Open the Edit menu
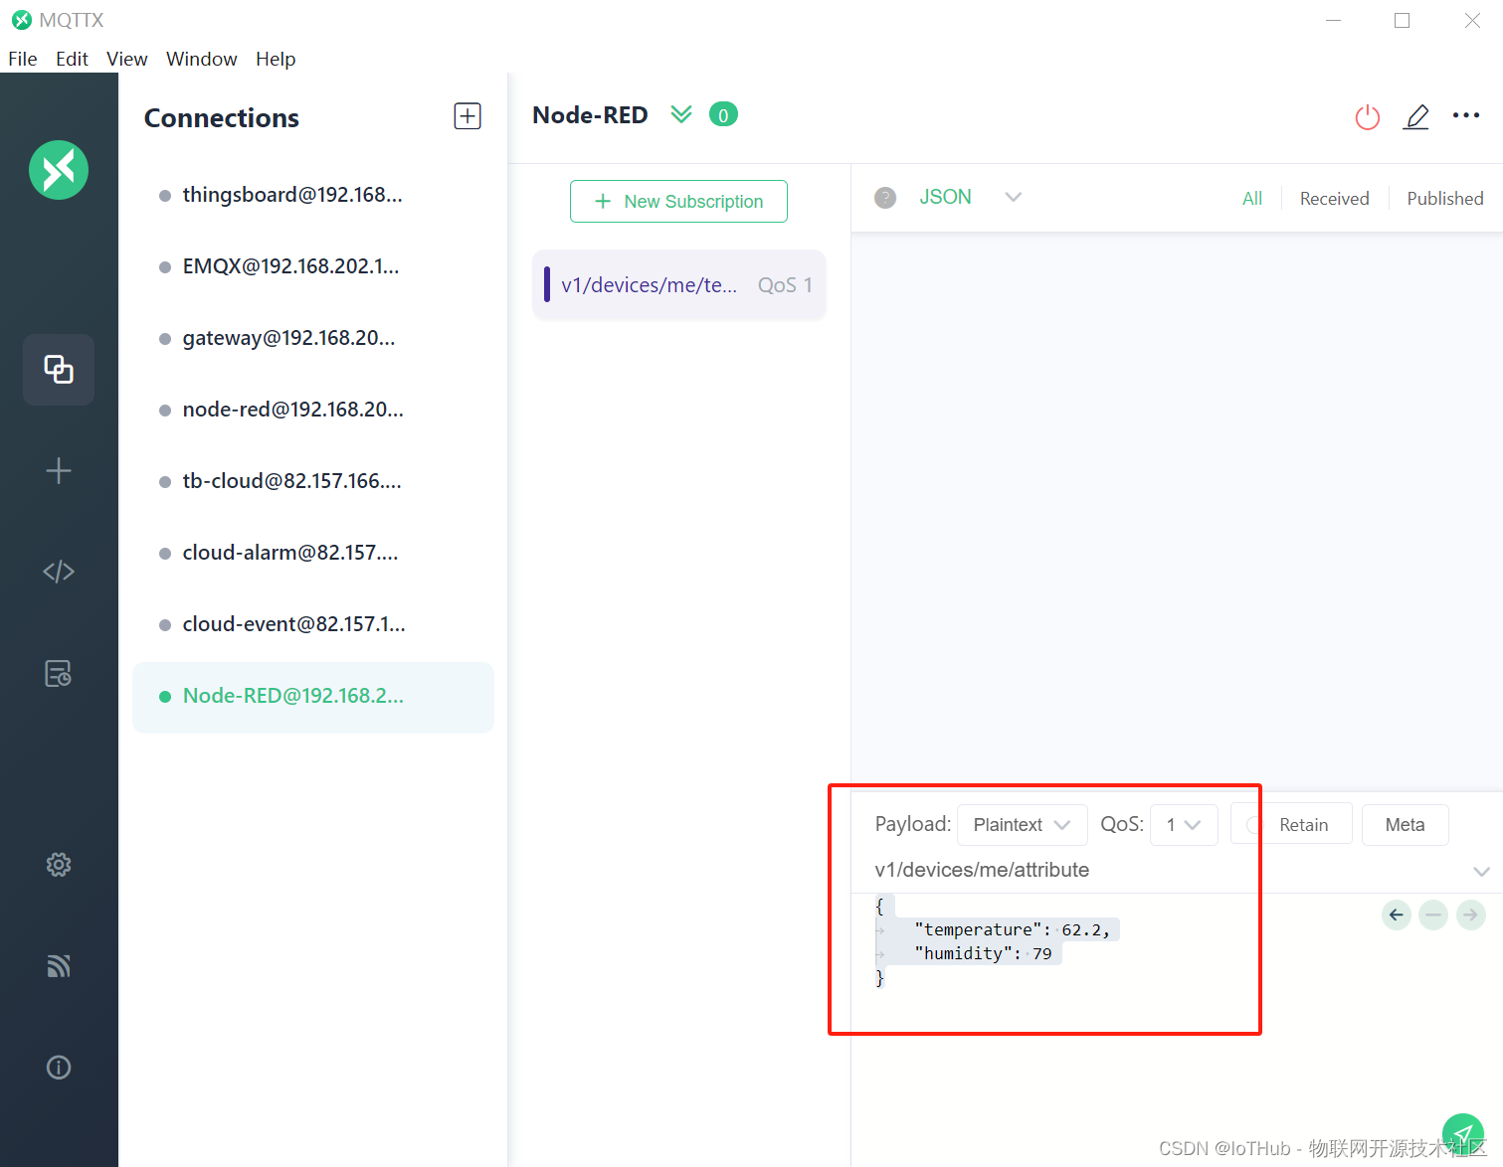Screen dimensions: 1503x1167 [72, 59]
